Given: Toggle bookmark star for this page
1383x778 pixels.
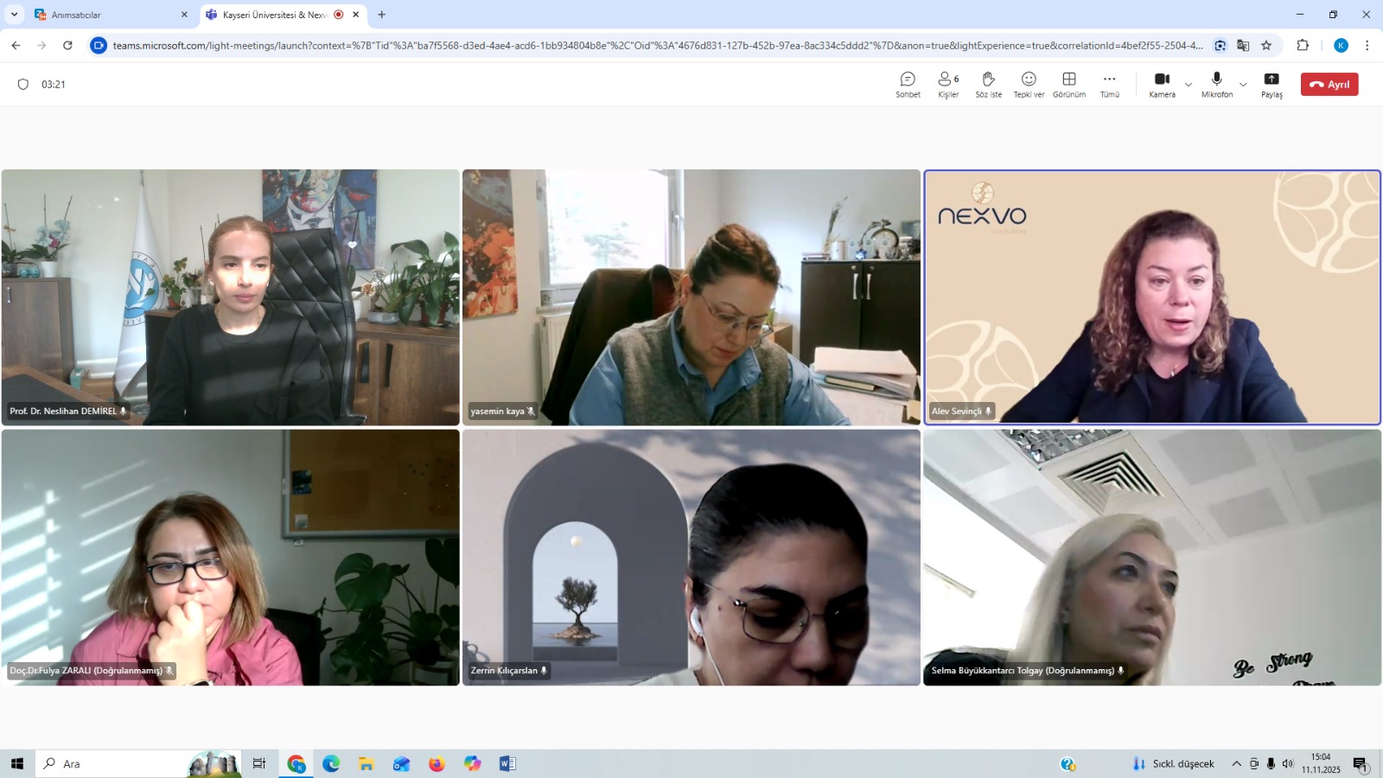Looking at the screenshot, I should 1266,46.
